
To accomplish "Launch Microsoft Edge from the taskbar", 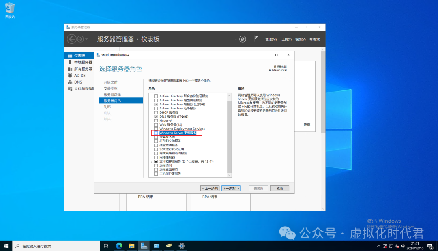I will [x=119, y=246].
